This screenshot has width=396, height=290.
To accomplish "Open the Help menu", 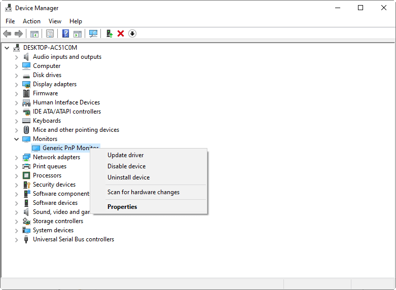I will point(76,21).
